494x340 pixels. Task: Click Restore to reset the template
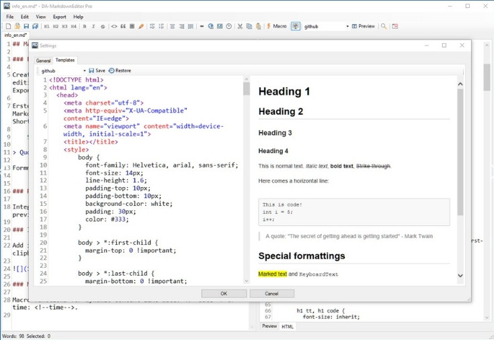[x=120, y=70]
